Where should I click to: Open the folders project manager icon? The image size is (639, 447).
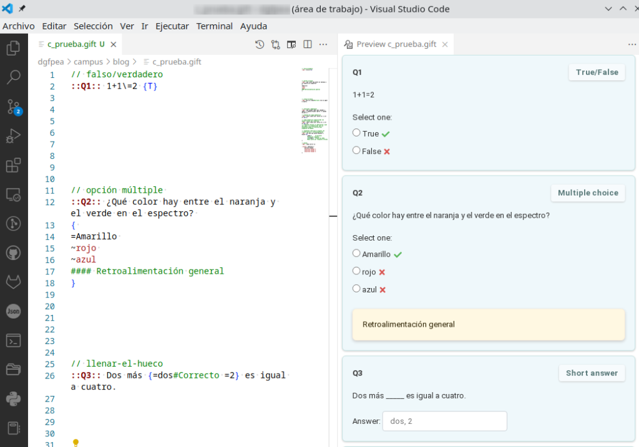(14, 370)
